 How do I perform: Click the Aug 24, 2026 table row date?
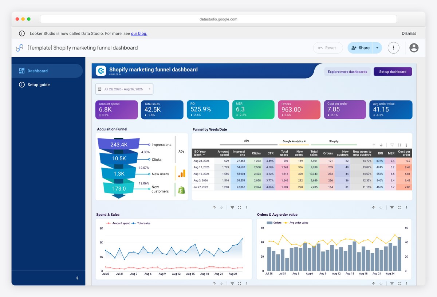click(x=201, y=161)
